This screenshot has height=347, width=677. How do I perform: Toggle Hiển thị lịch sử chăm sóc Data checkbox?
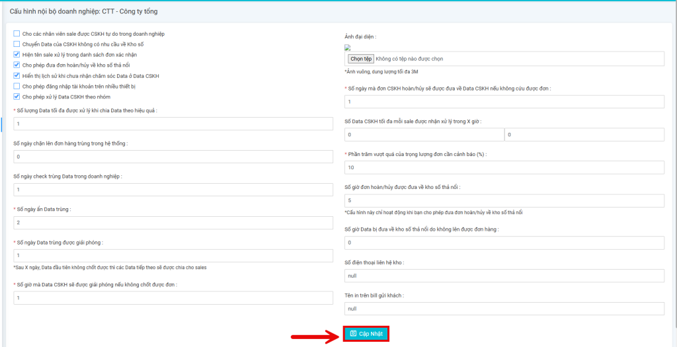click(x=17, y=75)
